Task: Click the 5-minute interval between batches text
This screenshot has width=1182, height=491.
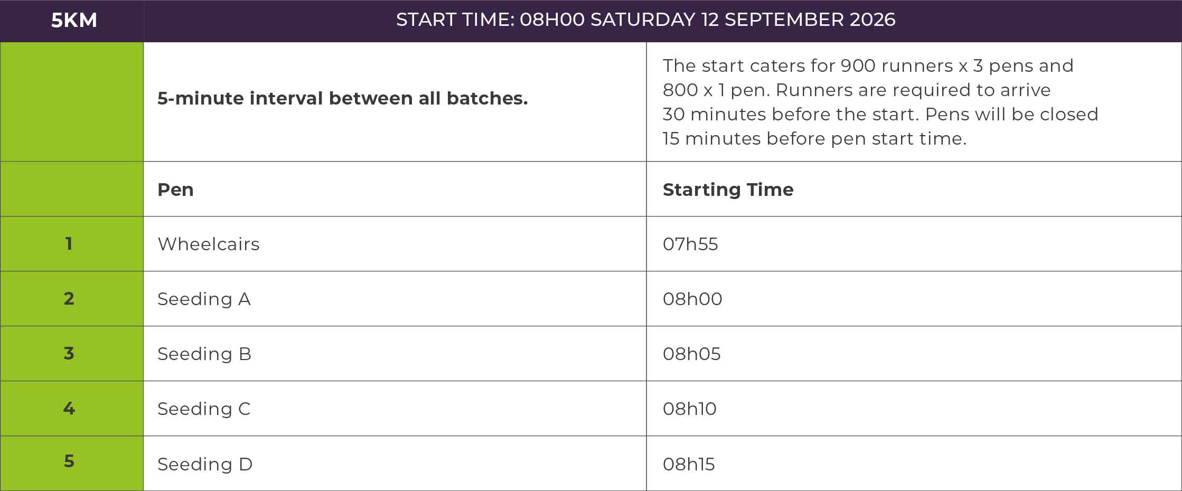Action: pyautogui.click(x=343, y=98)
